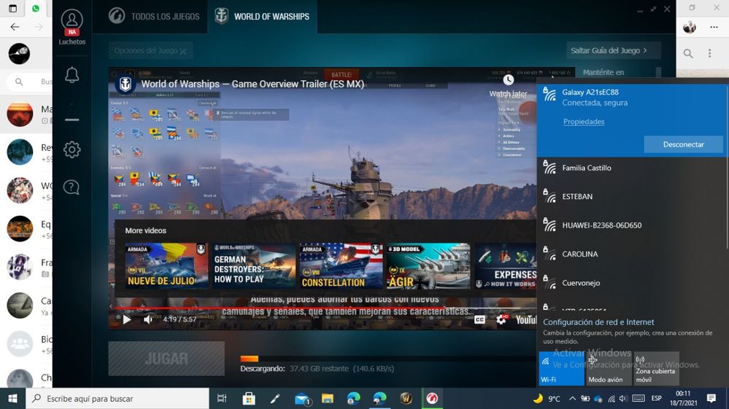Open Microsoft Store from the taskbar
729x409 pixels.
click(x=249, y=399)
